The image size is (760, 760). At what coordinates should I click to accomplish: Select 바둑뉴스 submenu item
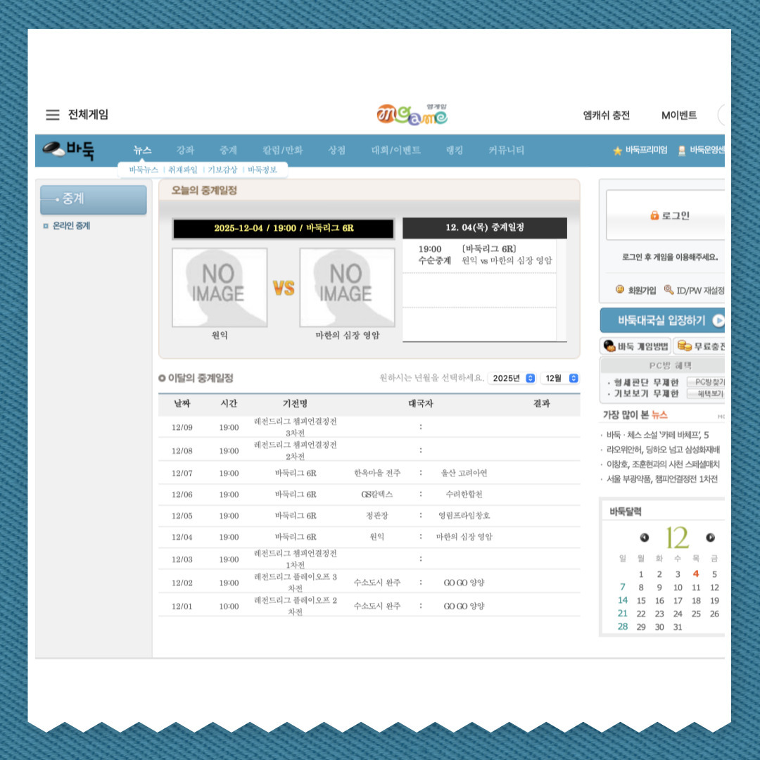point(144,170)
